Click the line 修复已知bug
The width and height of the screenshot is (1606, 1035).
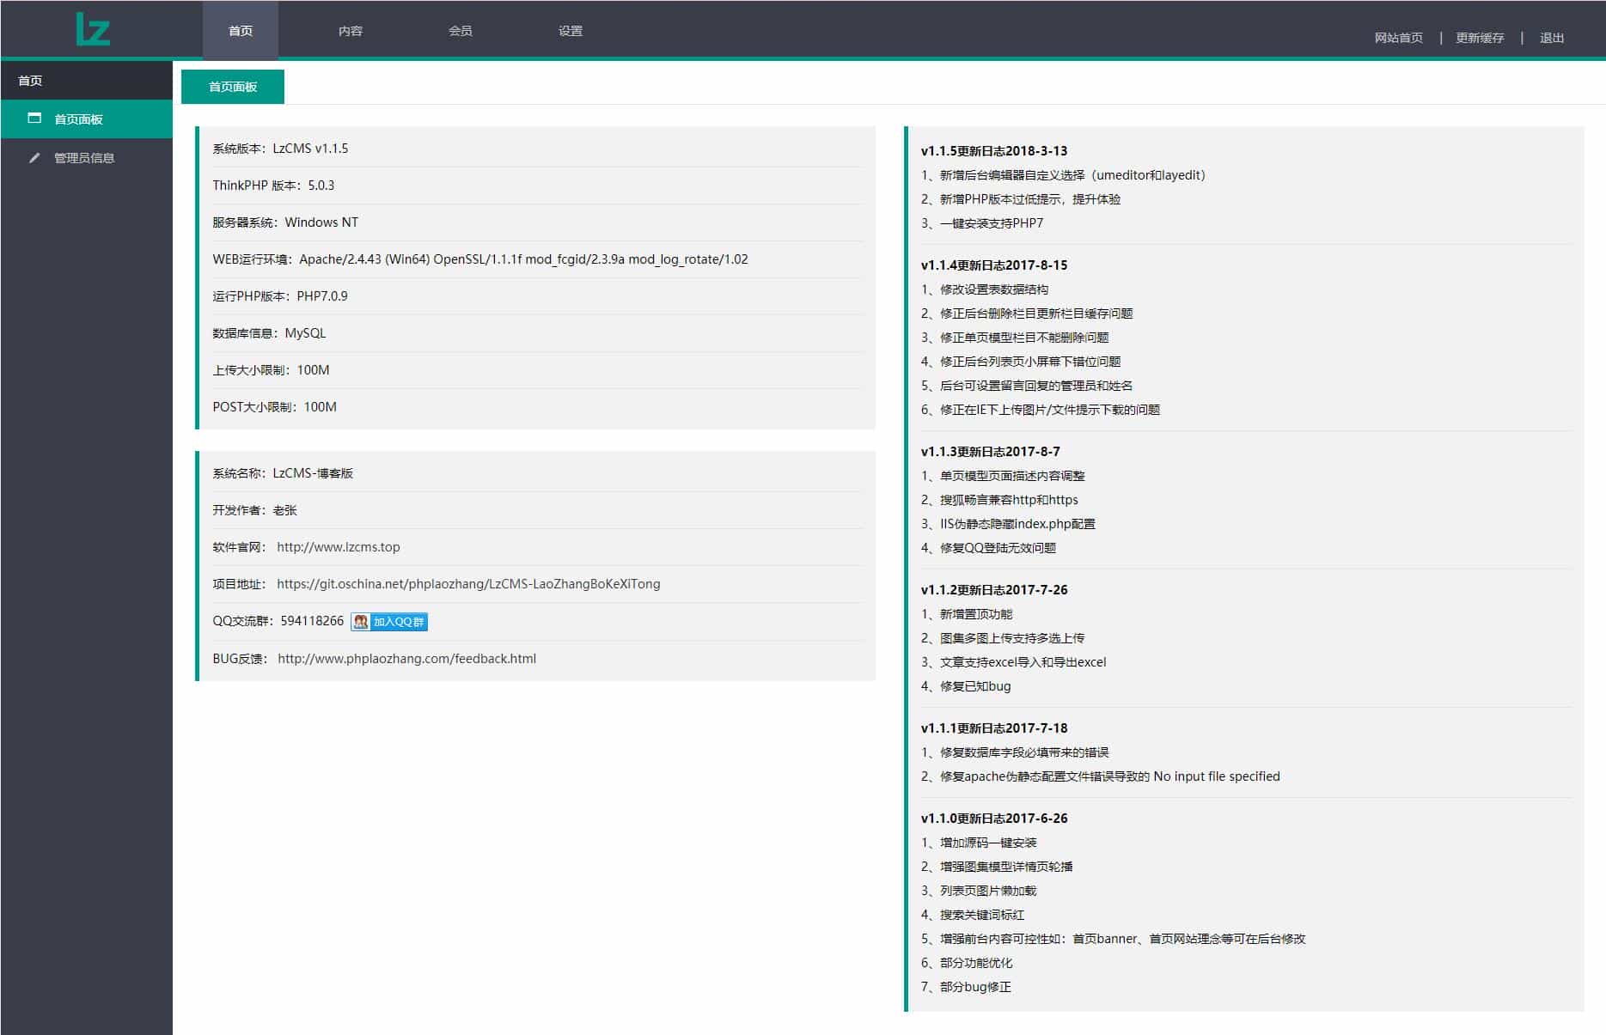(966, 686)
